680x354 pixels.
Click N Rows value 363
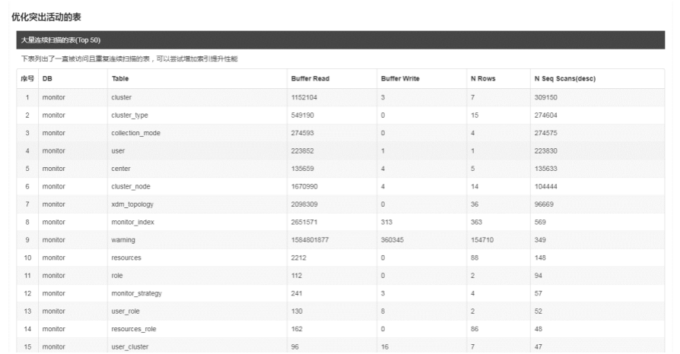476,222
